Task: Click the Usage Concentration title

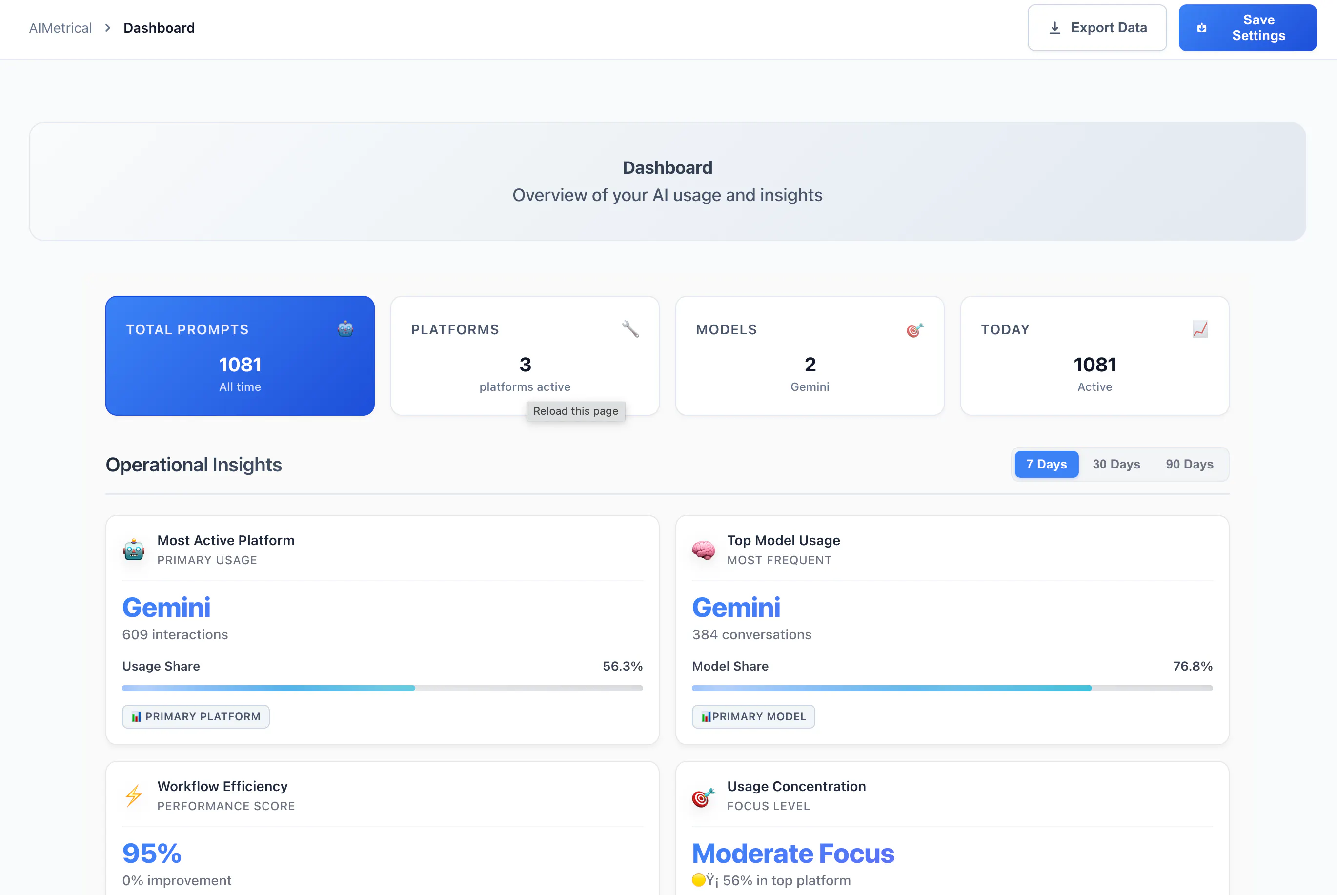Action: click(797, 786)
